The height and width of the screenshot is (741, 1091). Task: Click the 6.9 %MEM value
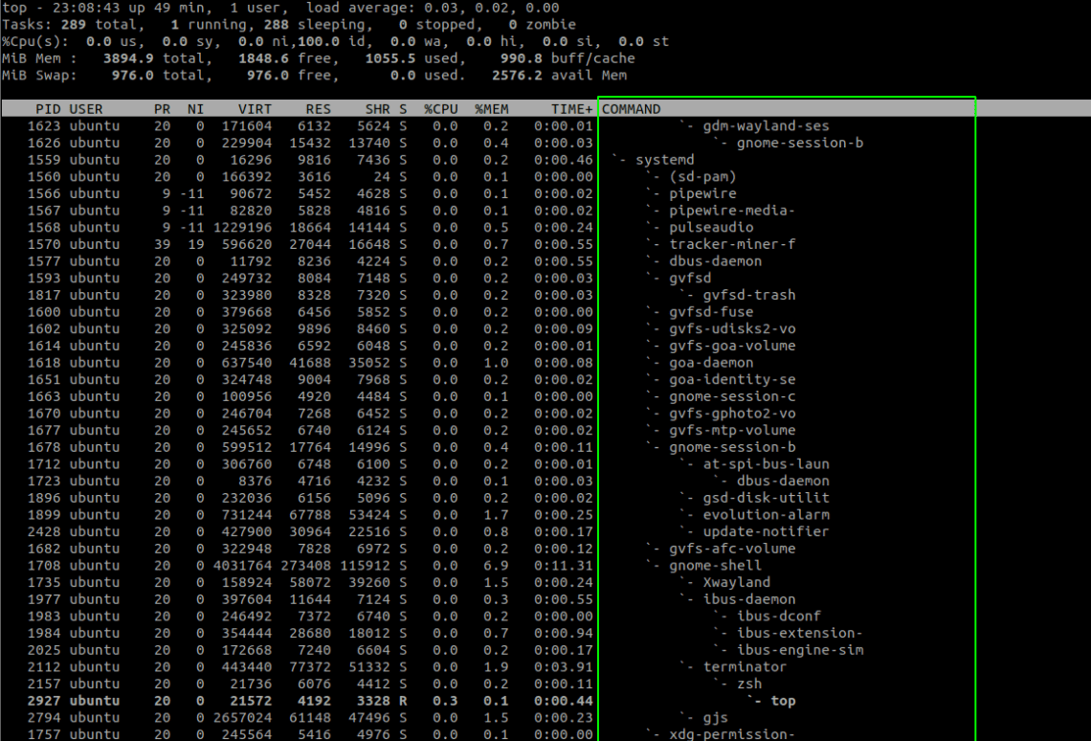(496, 566)
